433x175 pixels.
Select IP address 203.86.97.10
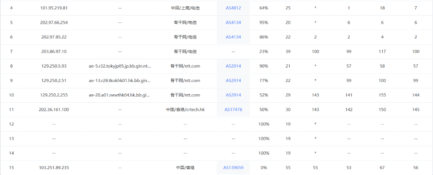[x=54, y=52]
